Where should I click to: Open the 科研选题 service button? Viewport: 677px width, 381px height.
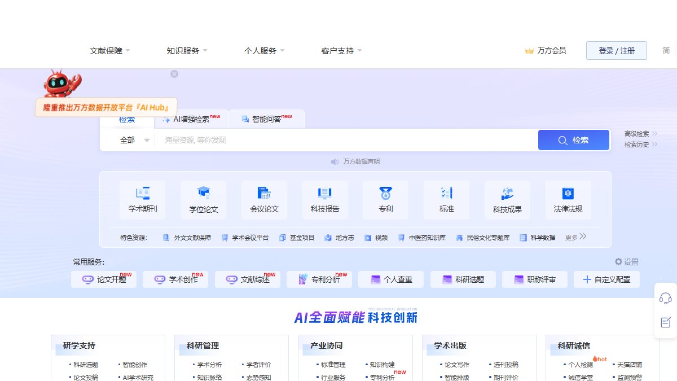[x=463, y=279]
